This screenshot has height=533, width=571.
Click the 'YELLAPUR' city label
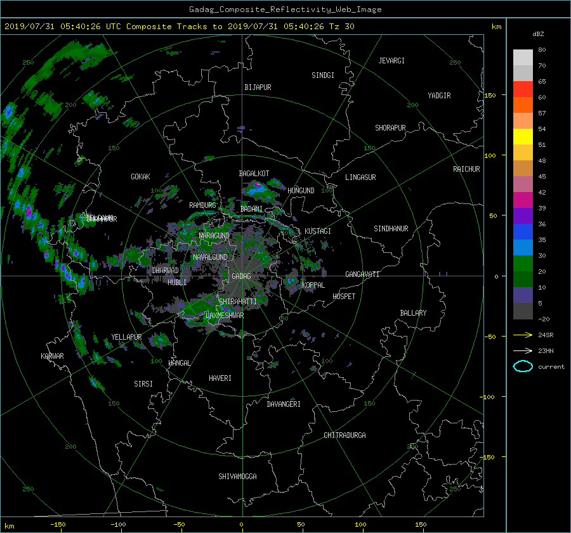click(x=126, y=337)
